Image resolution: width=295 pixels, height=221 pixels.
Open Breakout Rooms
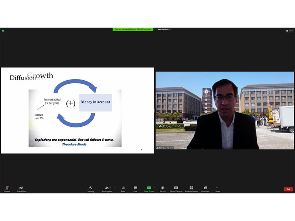click(191, 188)
